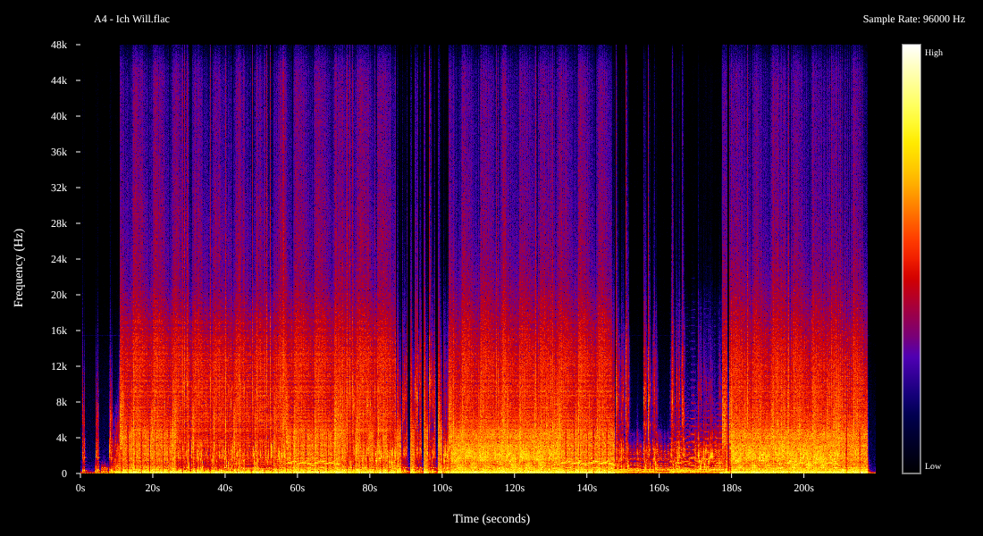This screenshot has height=536, width=983.
Task: Click the 60s time axis marker
Action: pyautogui.click(x=298, y=489)
